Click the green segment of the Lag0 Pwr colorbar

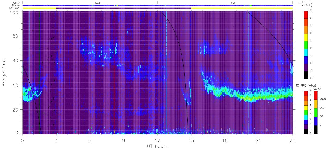click(x=306, y=44)
